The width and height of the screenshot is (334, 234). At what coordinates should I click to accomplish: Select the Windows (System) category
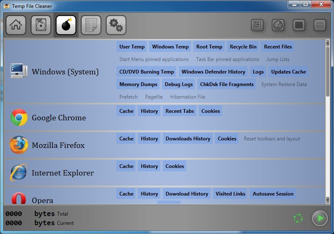click(65, 72)
